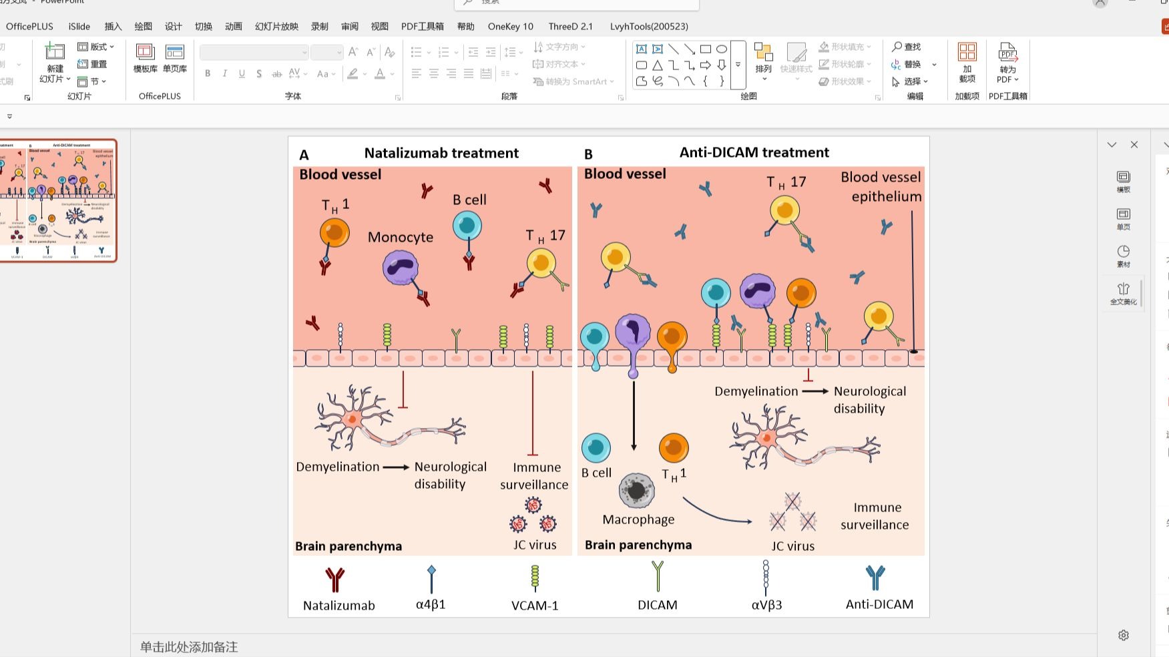This screenshot has width=1169, height=657.
Task: Toggle bold formatting
Action: click(208, 73)
